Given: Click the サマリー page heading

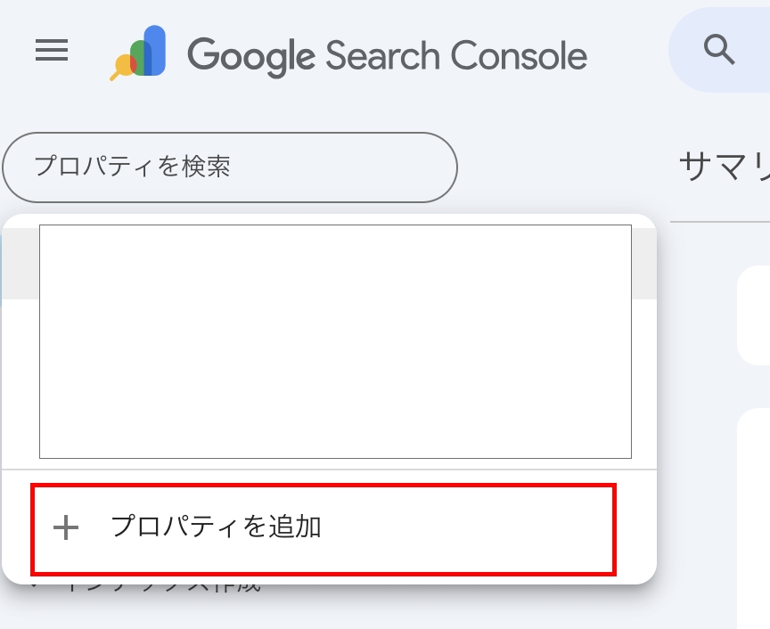Looking at the screenshot, I should coord(723,167).
